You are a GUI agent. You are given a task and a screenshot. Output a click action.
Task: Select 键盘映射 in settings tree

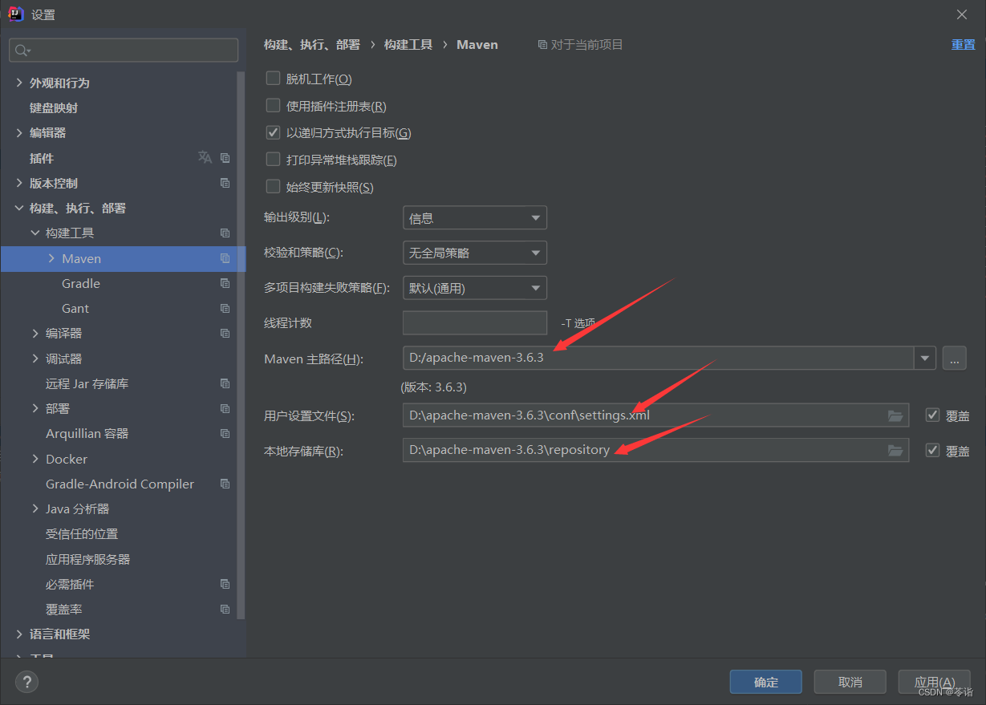point(54,107)
